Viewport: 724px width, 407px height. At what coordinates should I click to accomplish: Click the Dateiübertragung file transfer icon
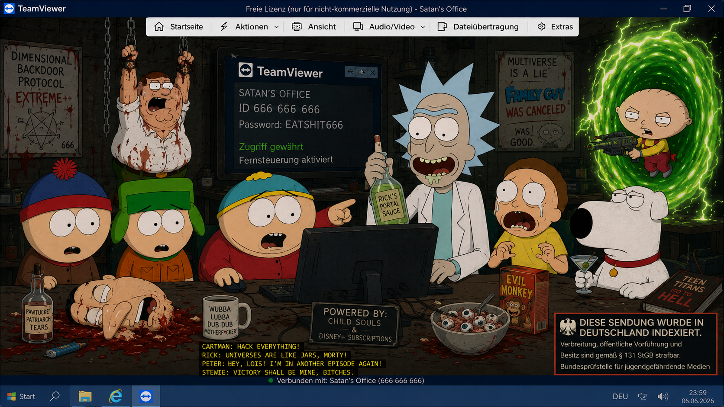point(442,26)
